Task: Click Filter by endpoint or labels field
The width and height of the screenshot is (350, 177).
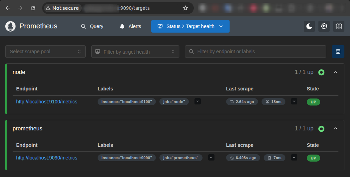Action: 256,52
